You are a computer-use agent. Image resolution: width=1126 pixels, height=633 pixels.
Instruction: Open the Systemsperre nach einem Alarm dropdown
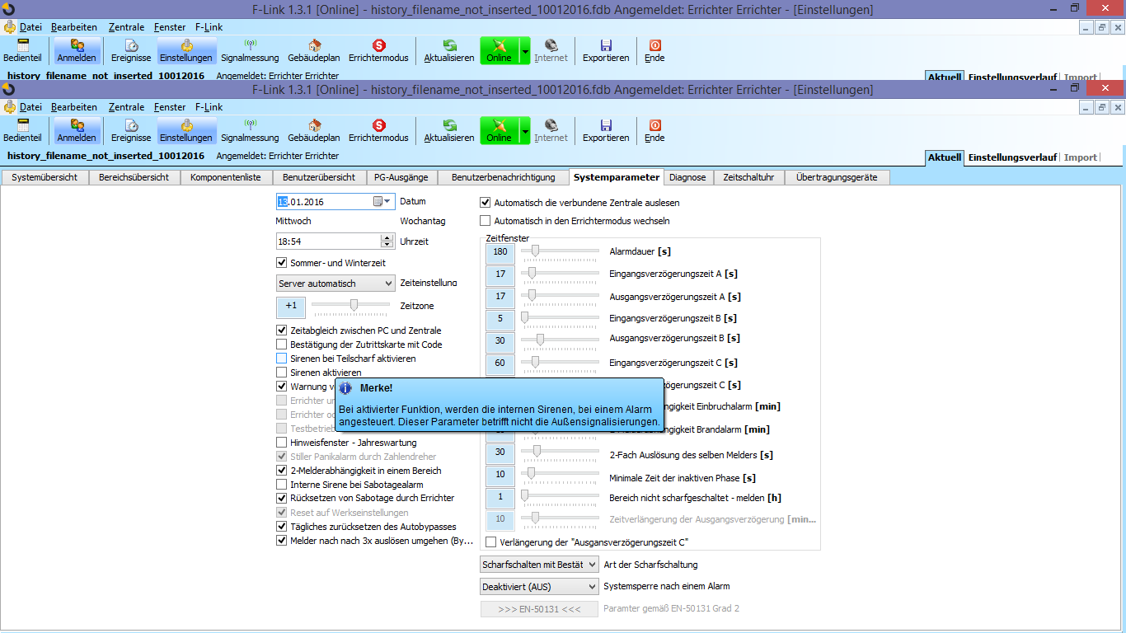[x=539, y=587]
